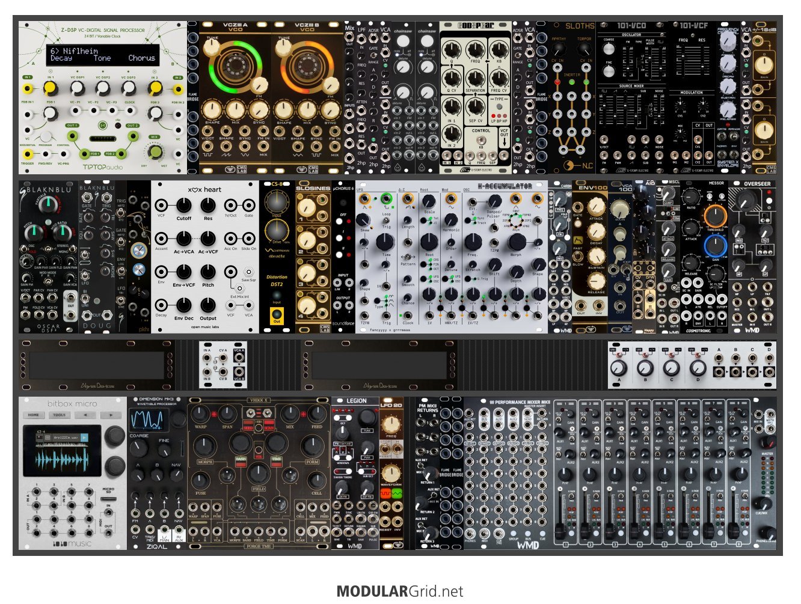The height and width of the screenshot is (604, 801).
Task: Click the VC DSP2 knob on Z-DSP
Action: coord(103,89)
